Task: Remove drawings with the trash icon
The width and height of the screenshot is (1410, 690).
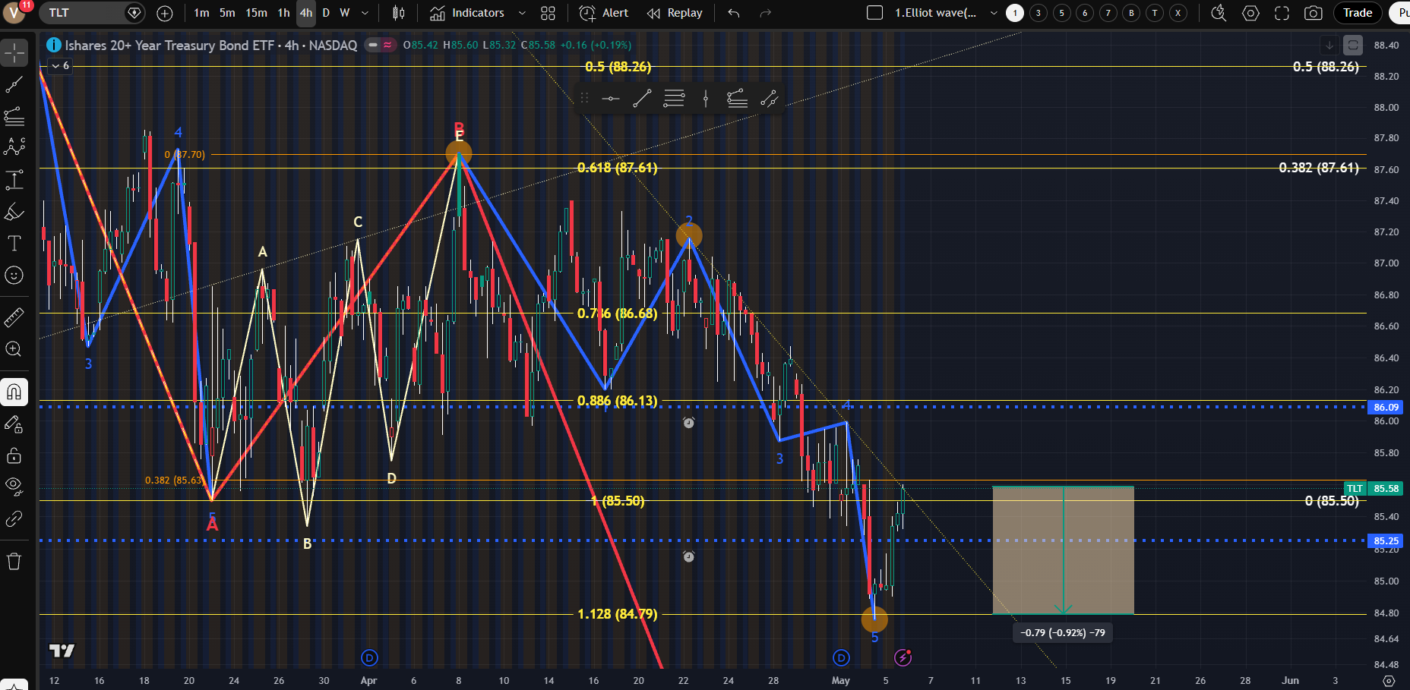Action: pos(14,562)
